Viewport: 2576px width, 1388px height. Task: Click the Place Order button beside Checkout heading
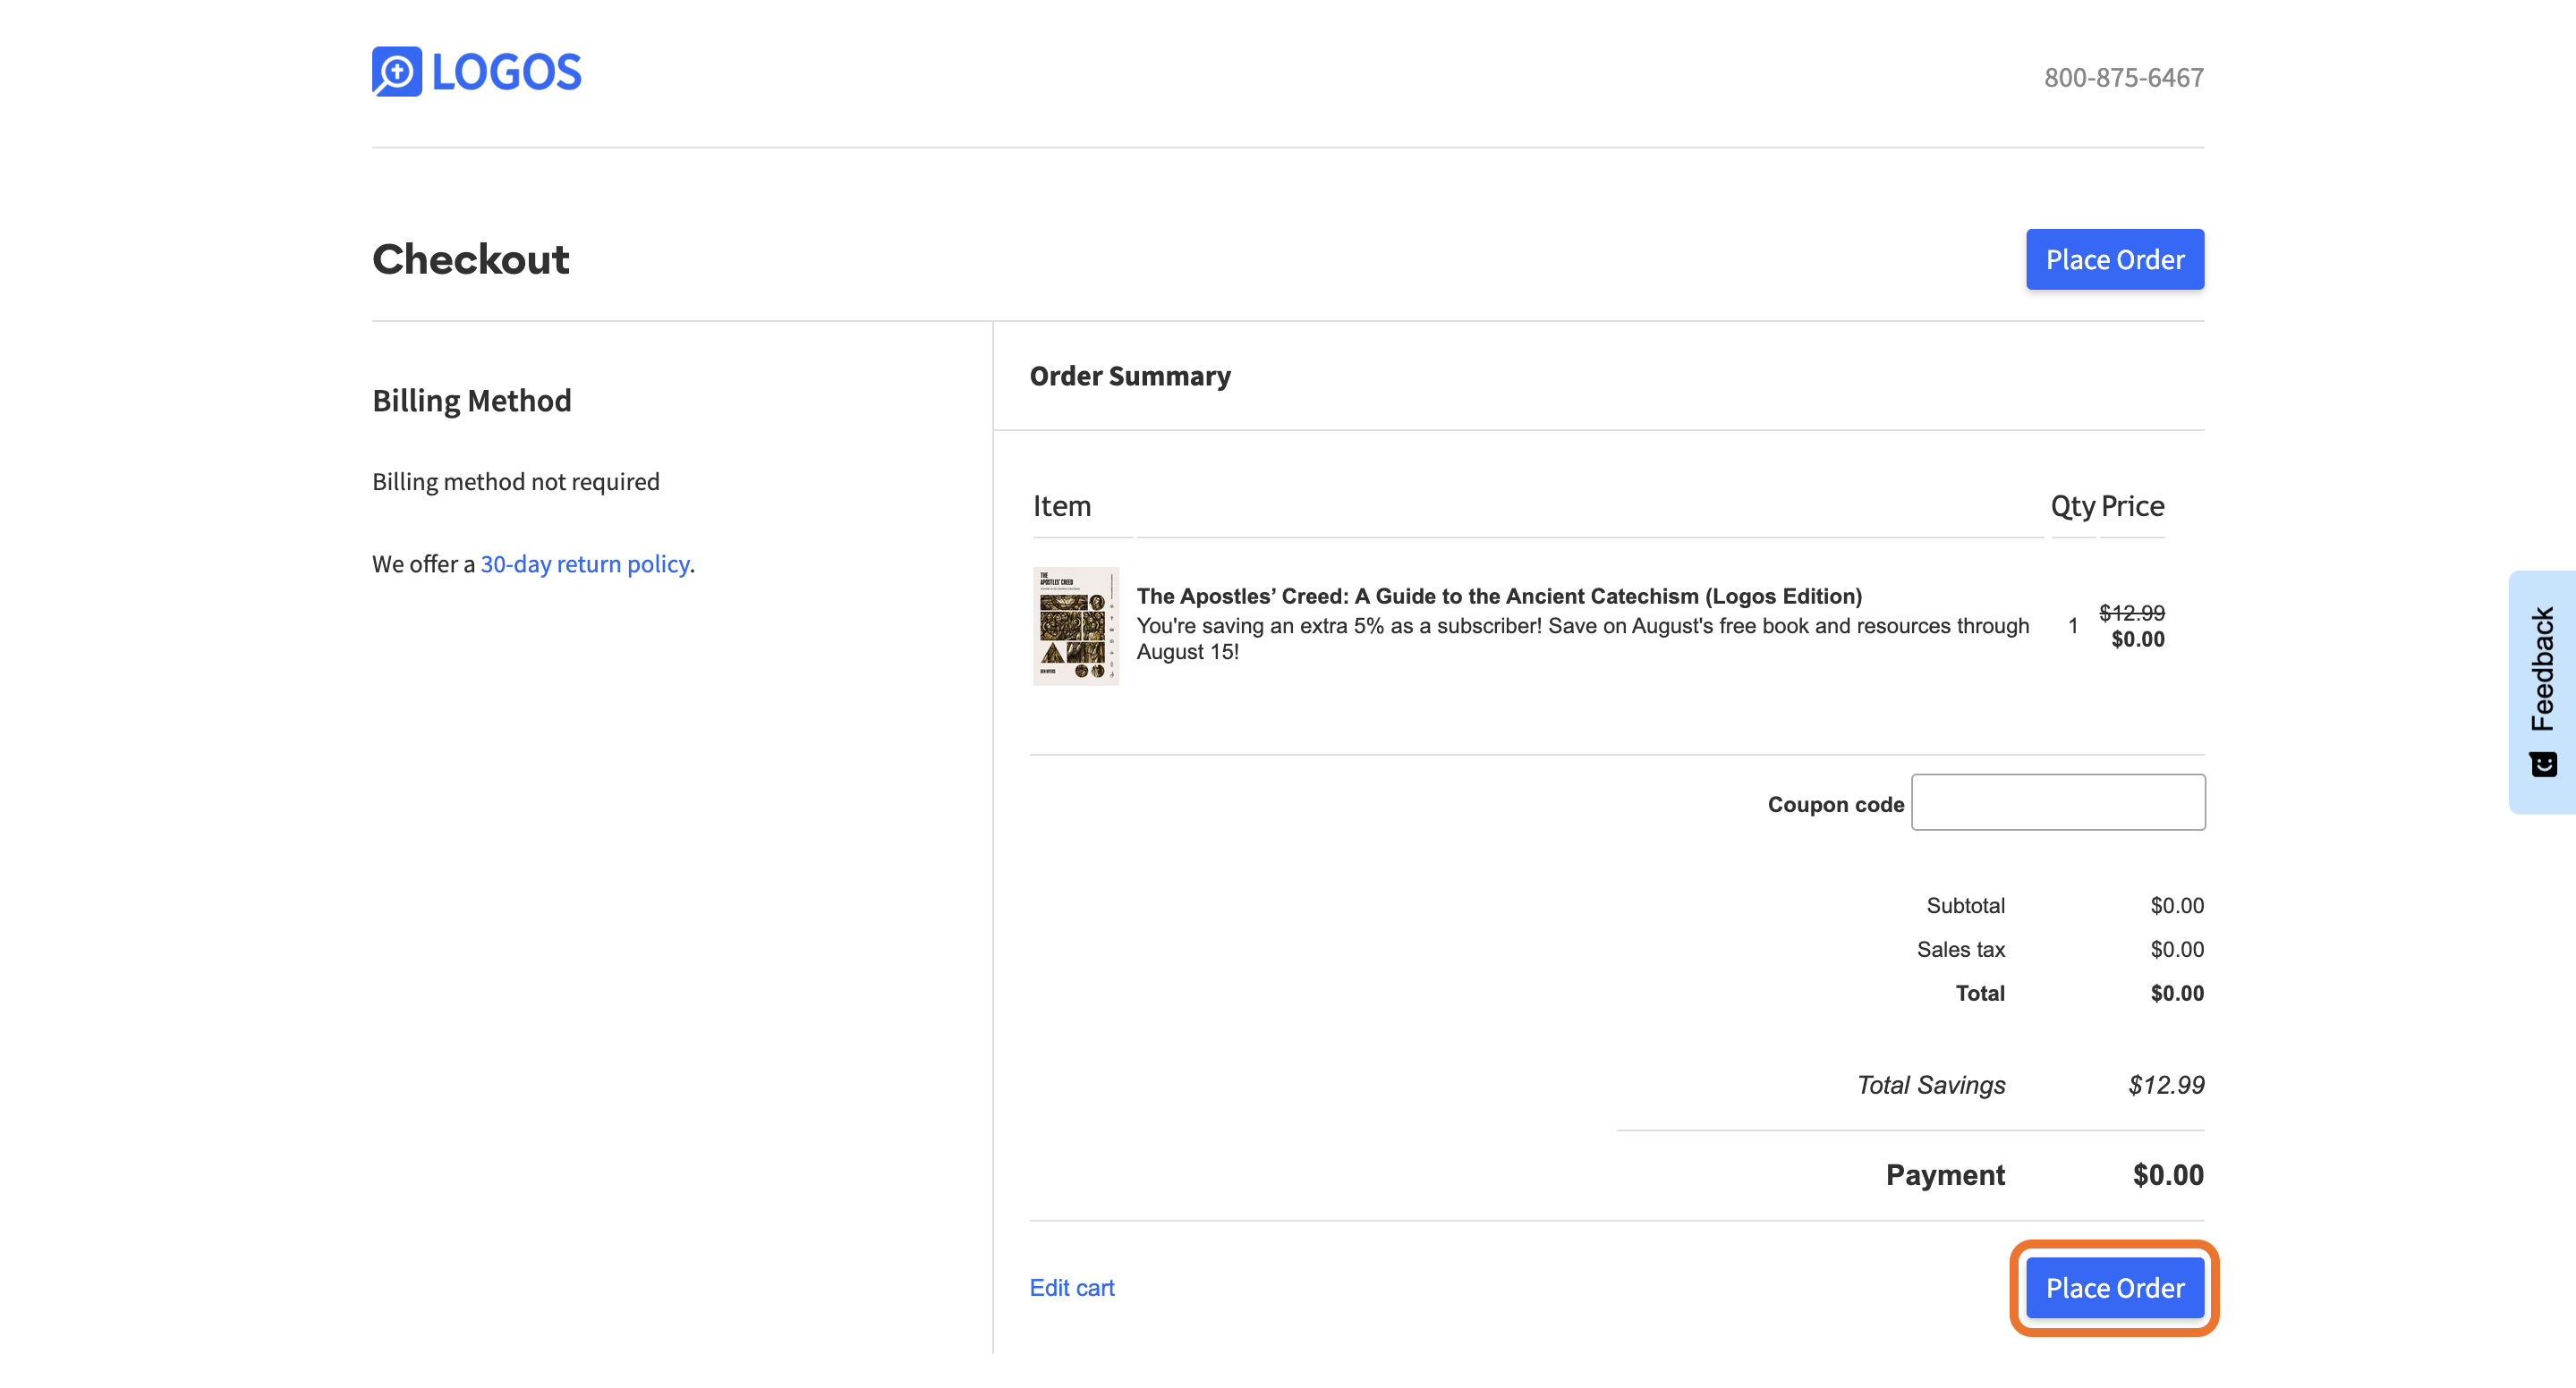pos(2114,260)
